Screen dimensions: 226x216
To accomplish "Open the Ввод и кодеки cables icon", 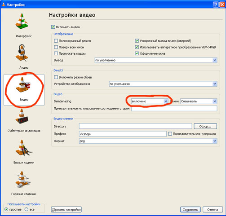I will [23, 148].
